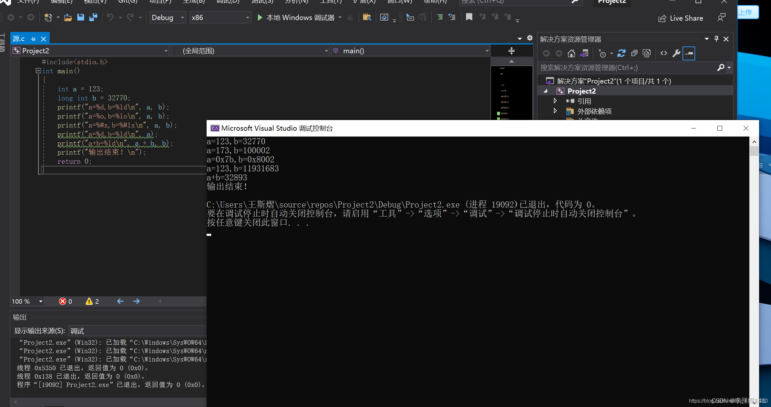Save the current file with the disk icon
Screen dimensions: 771x407
(81, 17)
